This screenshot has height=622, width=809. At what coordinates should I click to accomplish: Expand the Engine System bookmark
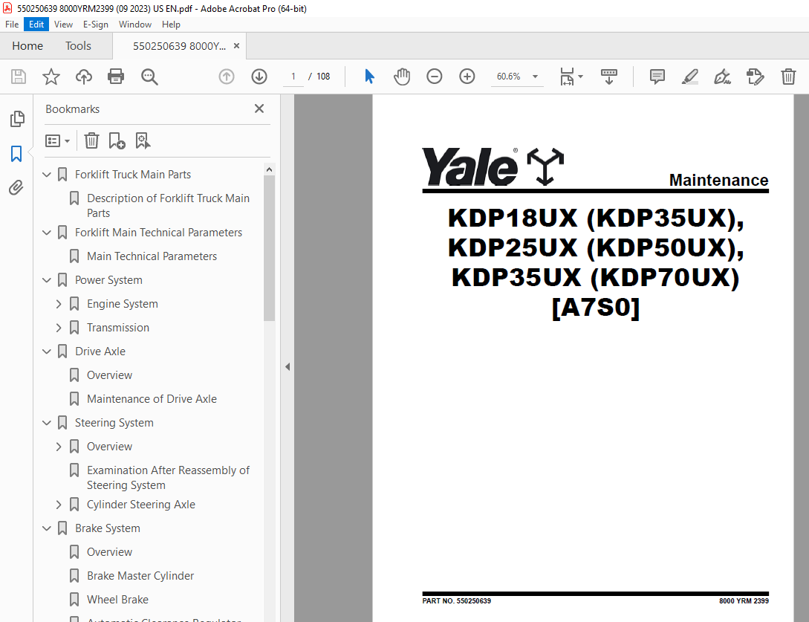59,303
